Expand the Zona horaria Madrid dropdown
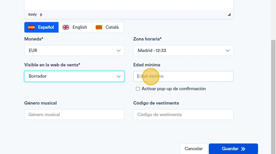Image resolution: width=276 pixels, height=154 pixels. (x=183, y=50)
